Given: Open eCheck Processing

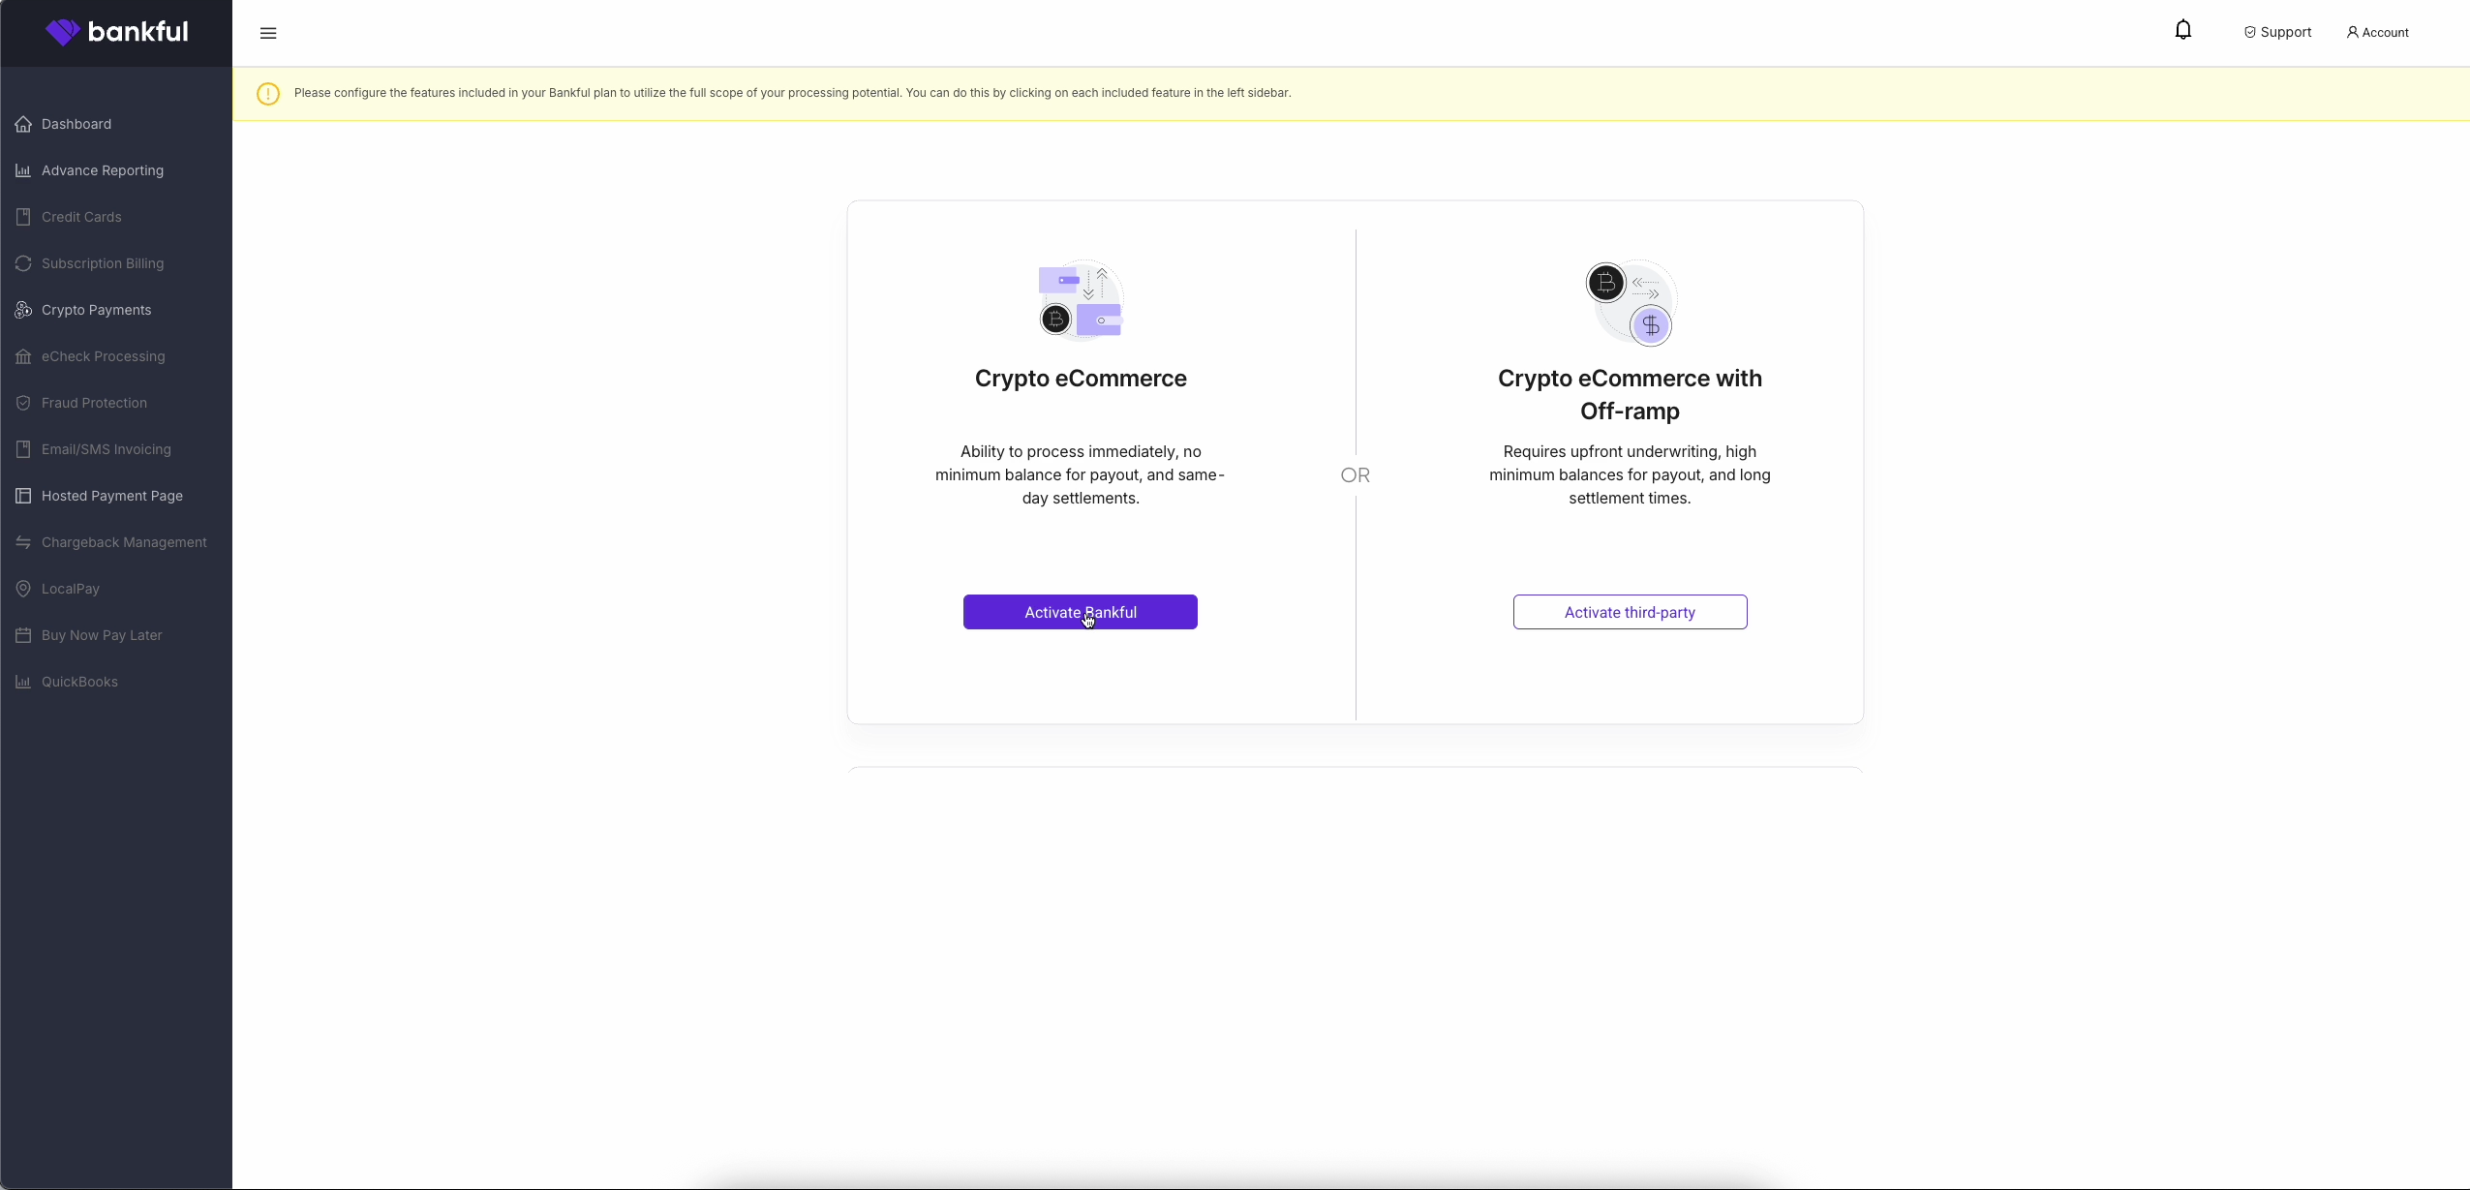Looking at the screenshot, I should [104, 356].
